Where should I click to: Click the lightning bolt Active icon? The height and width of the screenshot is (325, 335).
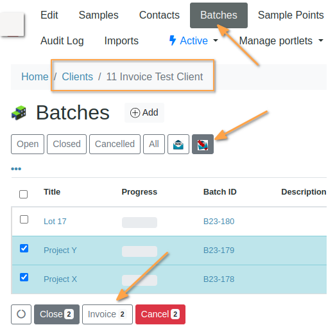tap(173, 40)
